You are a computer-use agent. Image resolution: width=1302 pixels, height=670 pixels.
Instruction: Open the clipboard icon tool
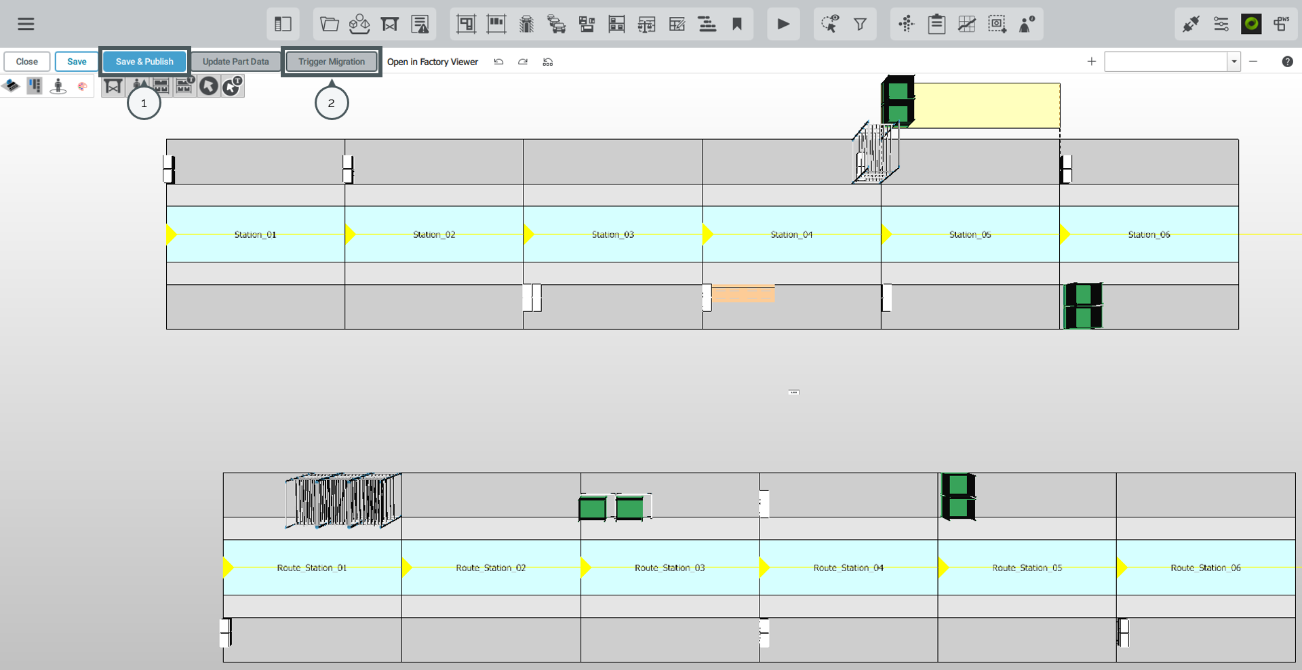pos(936,24)
